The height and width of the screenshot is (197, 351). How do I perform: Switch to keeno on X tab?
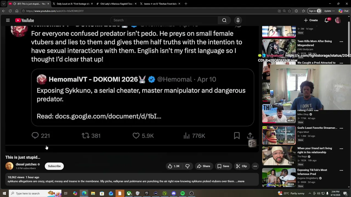point(160,4)
